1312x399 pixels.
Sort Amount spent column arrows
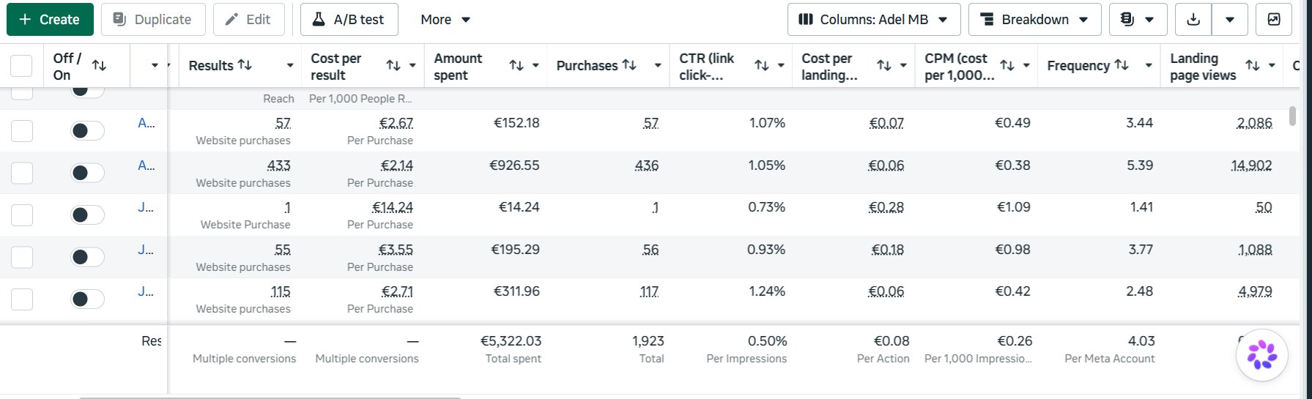[x=516, y=65]
